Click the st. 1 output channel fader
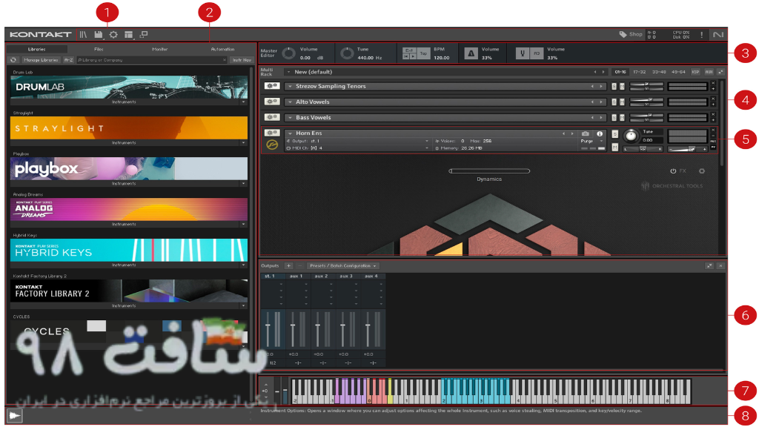The height and width of the screenshot is (427, 759). pyautogui.click(x=268, y=328)
